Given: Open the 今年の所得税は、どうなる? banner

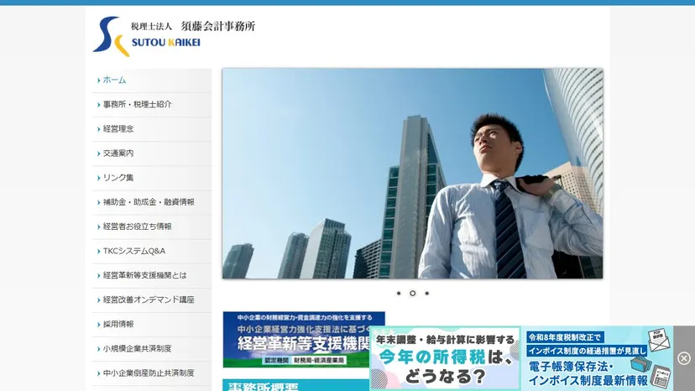Looking at the screenshot, I should click(x=445, y=358).
